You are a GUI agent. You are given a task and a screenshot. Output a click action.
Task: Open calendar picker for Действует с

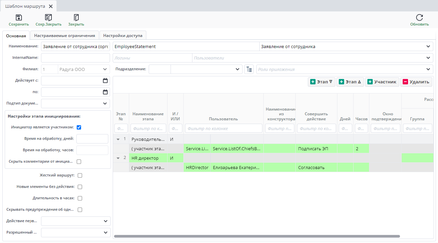coord(105,81)
